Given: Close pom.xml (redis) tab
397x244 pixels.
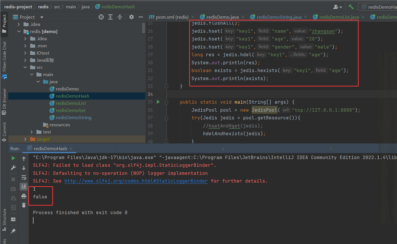Looking at the screenshot, I should point(193,17).
